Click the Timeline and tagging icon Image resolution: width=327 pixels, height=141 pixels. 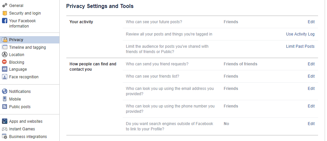[5, 47]
